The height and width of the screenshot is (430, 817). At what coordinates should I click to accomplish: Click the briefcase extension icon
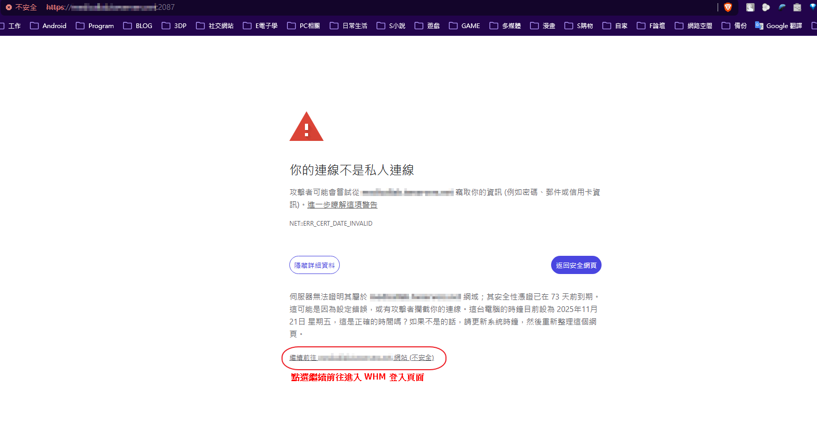tap(797, 7)
